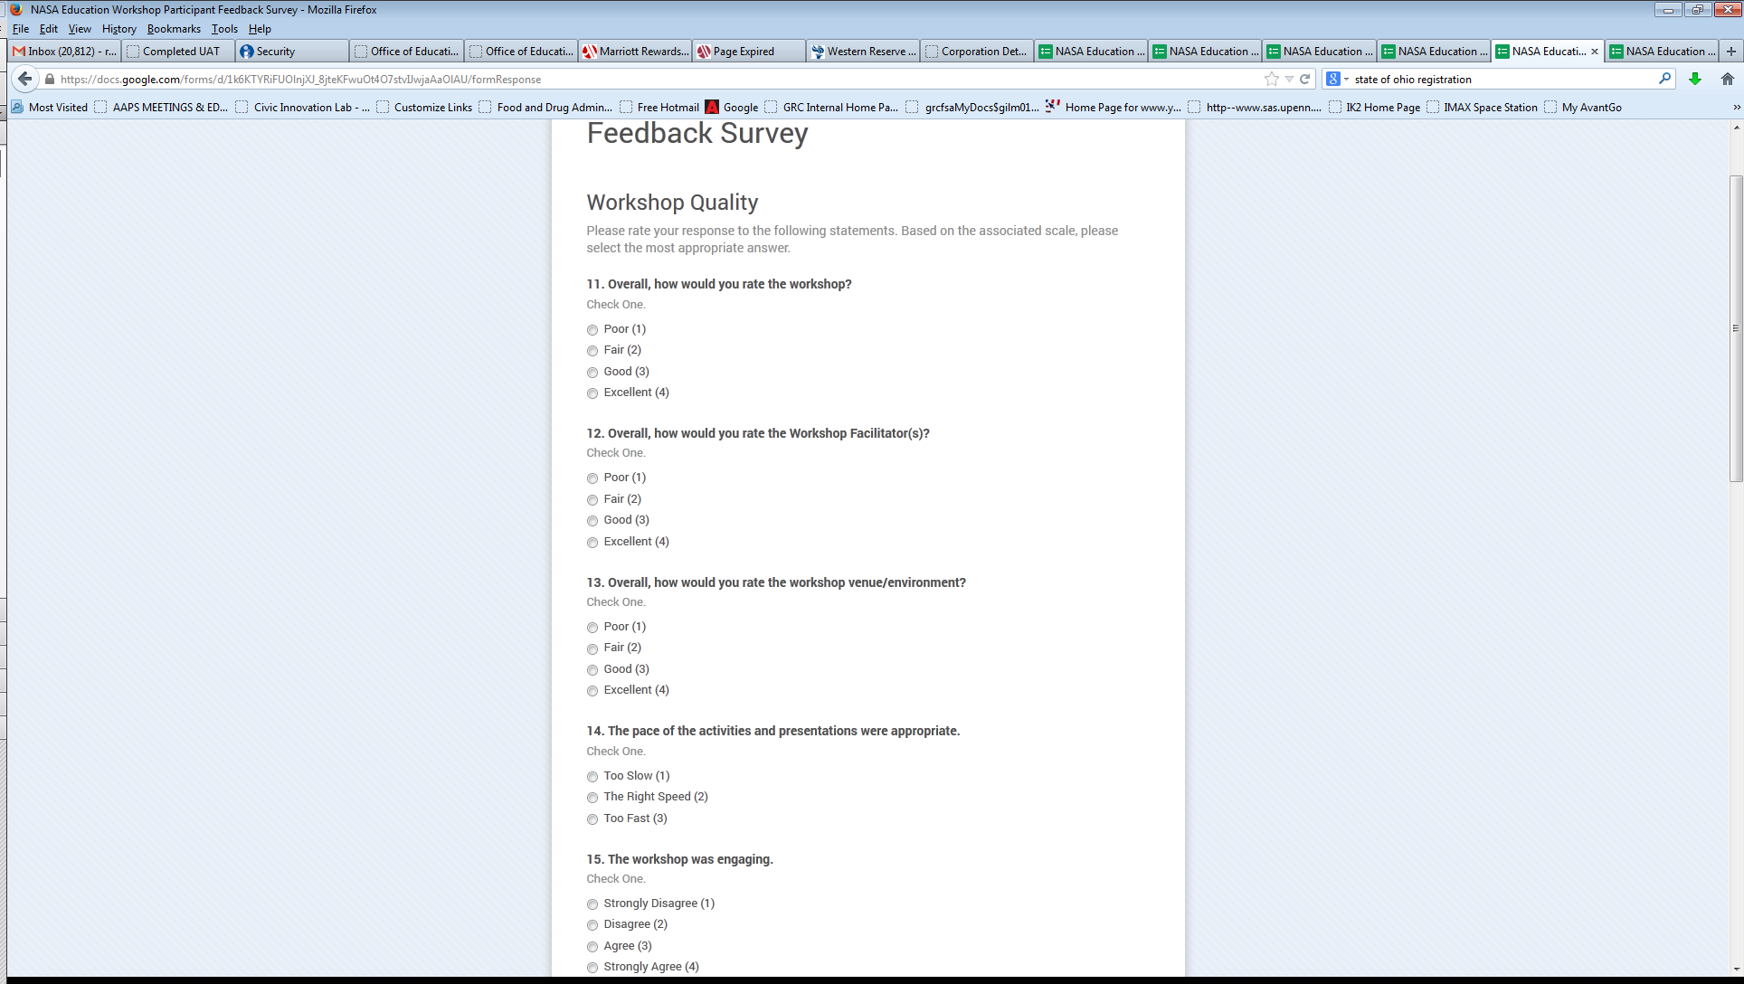Open the Bookmarks menu
The image size is (1744, 984).
pos(174,29)
